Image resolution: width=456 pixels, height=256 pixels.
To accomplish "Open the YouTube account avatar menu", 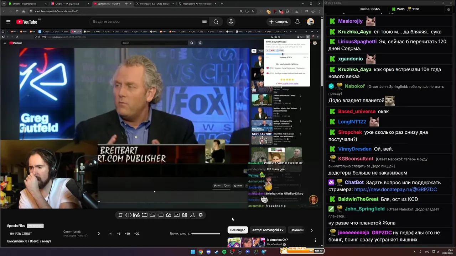I will (311, 22).
